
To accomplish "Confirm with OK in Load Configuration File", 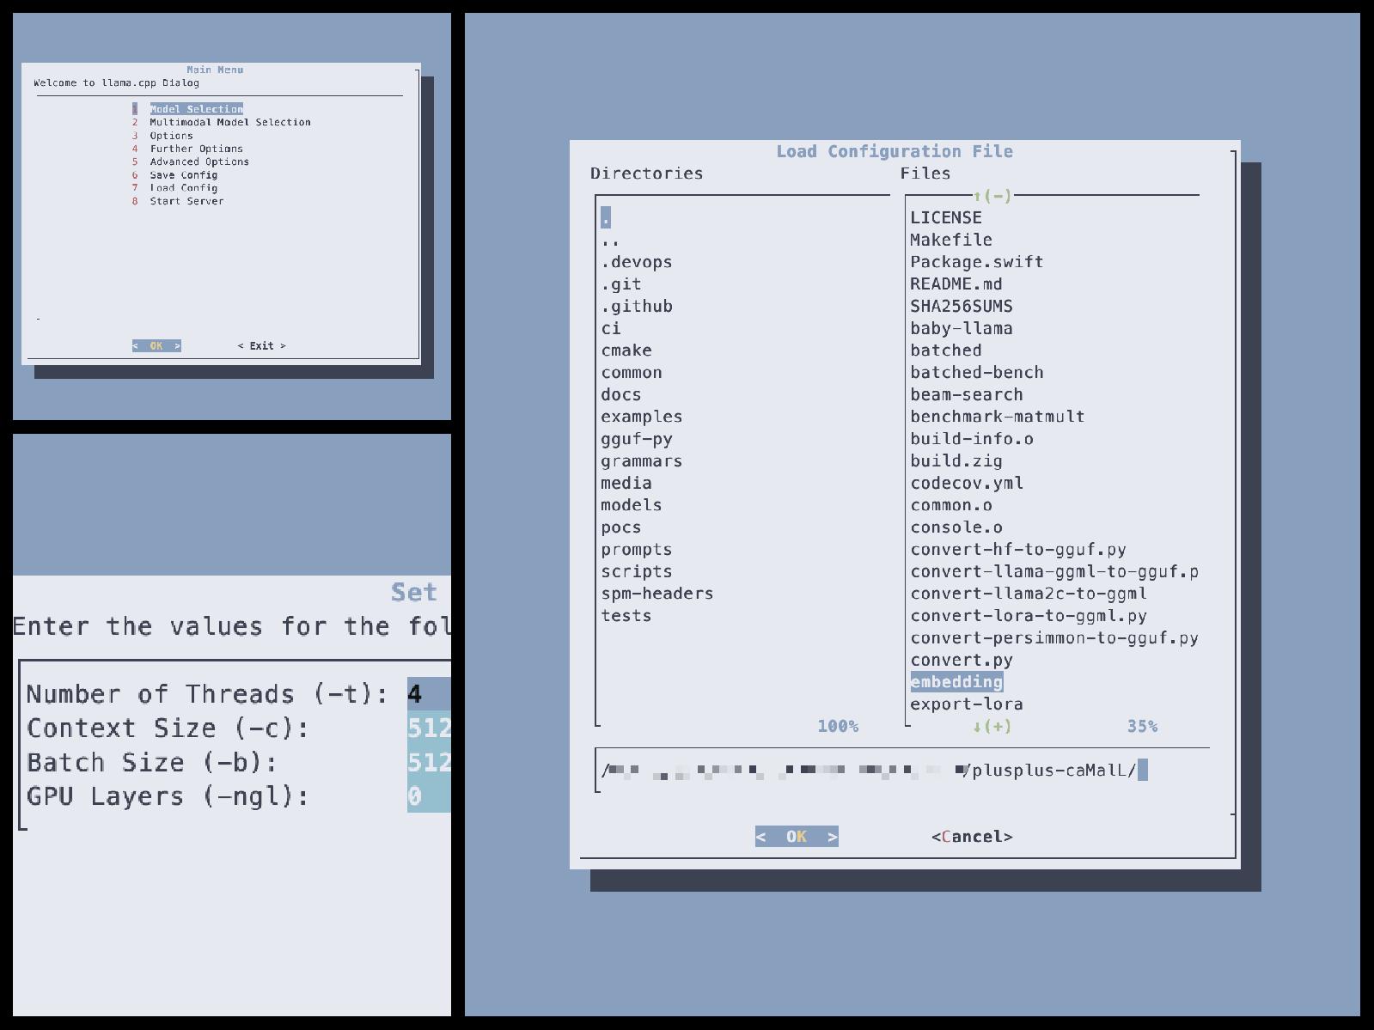I will (797, 837).
